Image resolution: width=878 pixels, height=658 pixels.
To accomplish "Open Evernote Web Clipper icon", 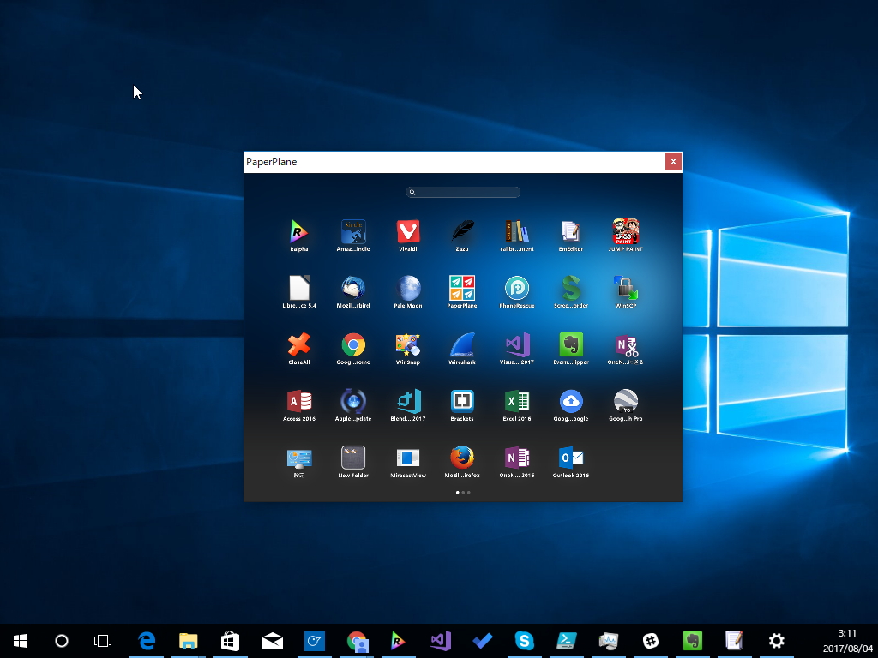I will click(x=571, y=344).
